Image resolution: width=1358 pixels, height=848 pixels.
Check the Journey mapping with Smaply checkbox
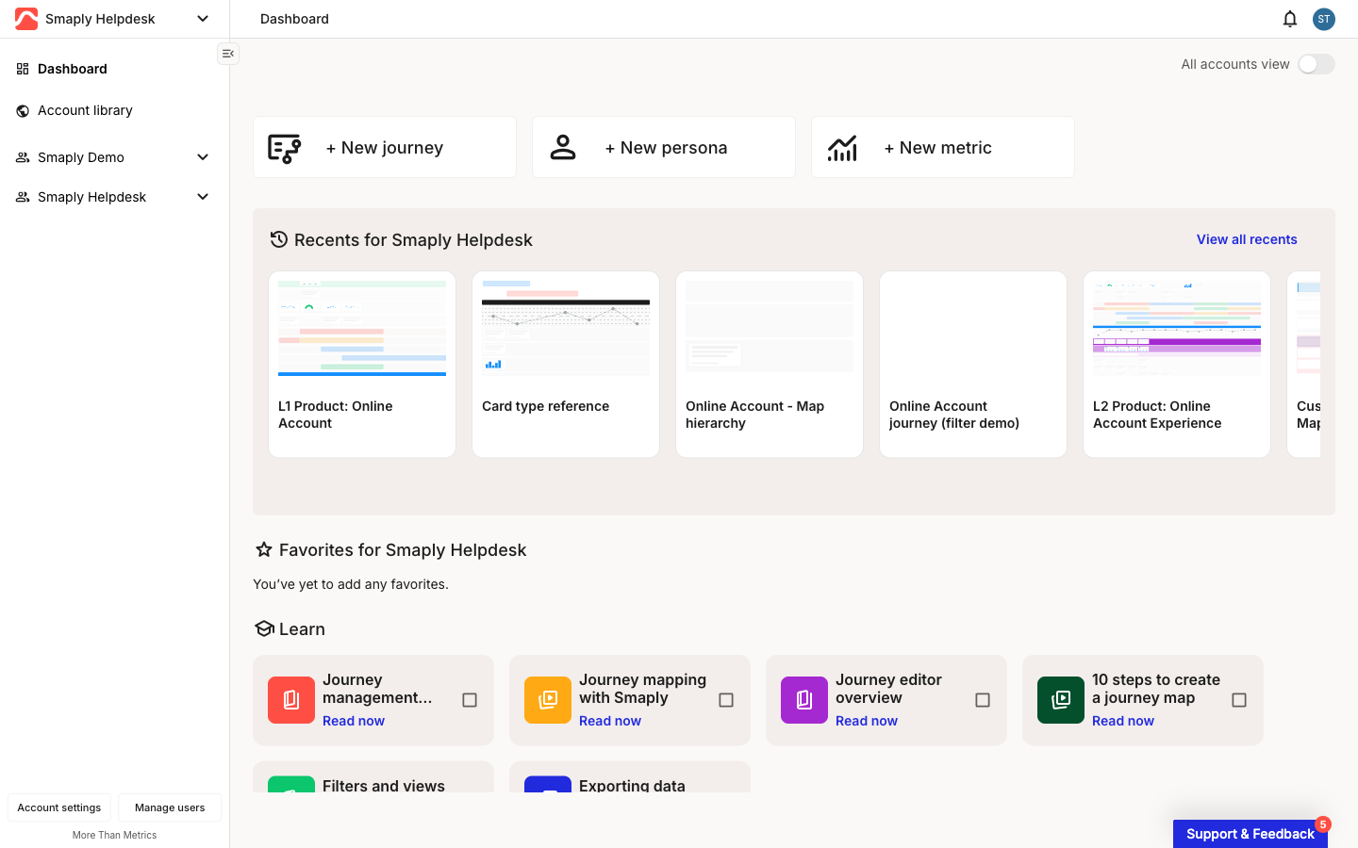(726, 700)
